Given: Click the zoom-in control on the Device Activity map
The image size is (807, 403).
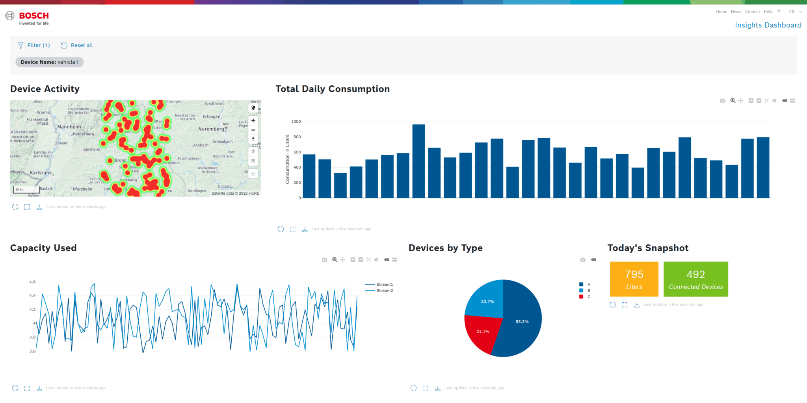Looking at the screenshot, I should 253,120.
